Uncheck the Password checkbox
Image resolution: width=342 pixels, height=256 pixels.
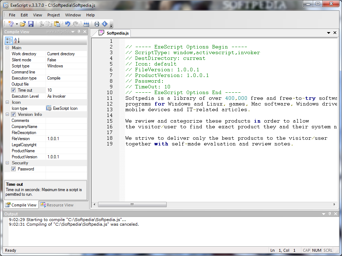coord(13,169)
